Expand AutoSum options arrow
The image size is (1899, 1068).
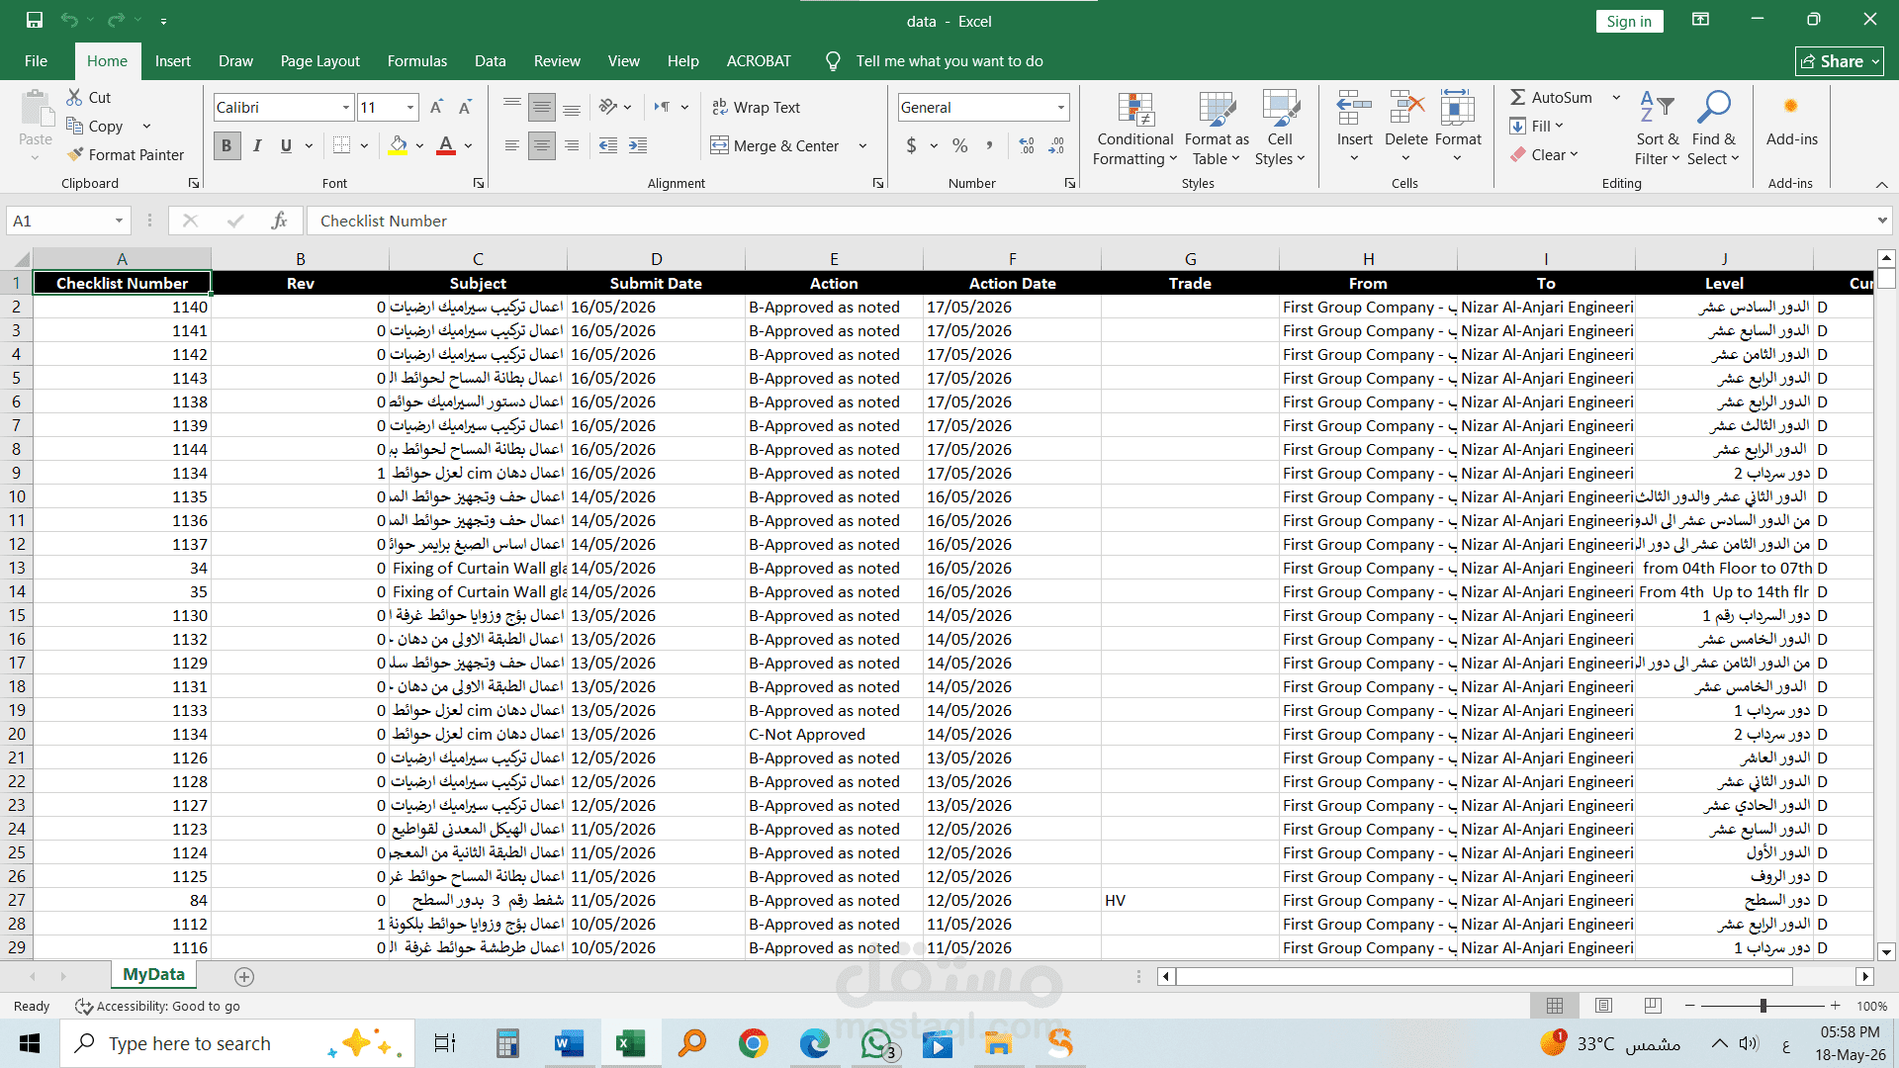tap(1616, 97)
